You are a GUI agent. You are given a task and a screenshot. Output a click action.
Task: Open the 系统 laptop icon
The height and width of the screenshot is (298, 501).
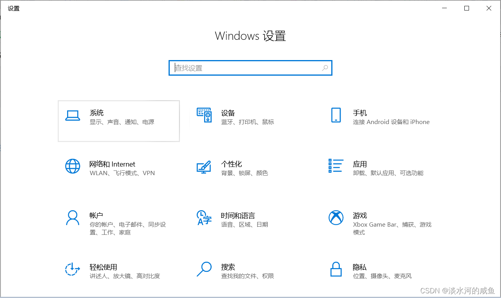(73, 115)
